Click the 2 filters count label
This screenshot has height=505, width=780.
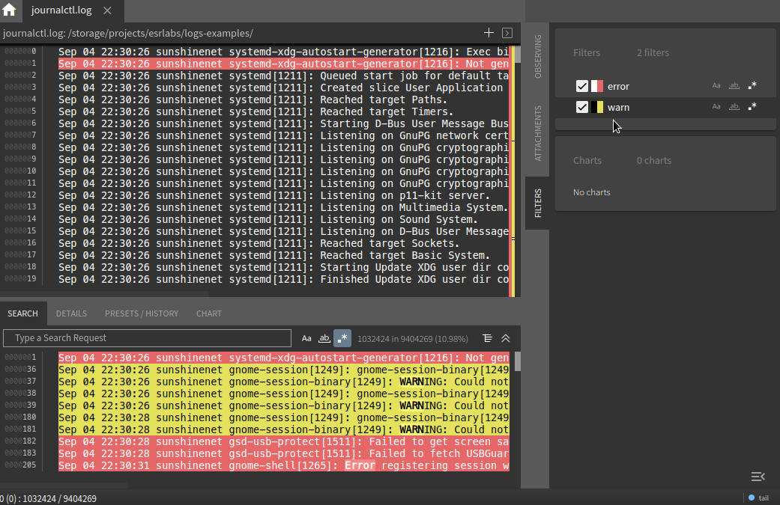click(653, 52)
